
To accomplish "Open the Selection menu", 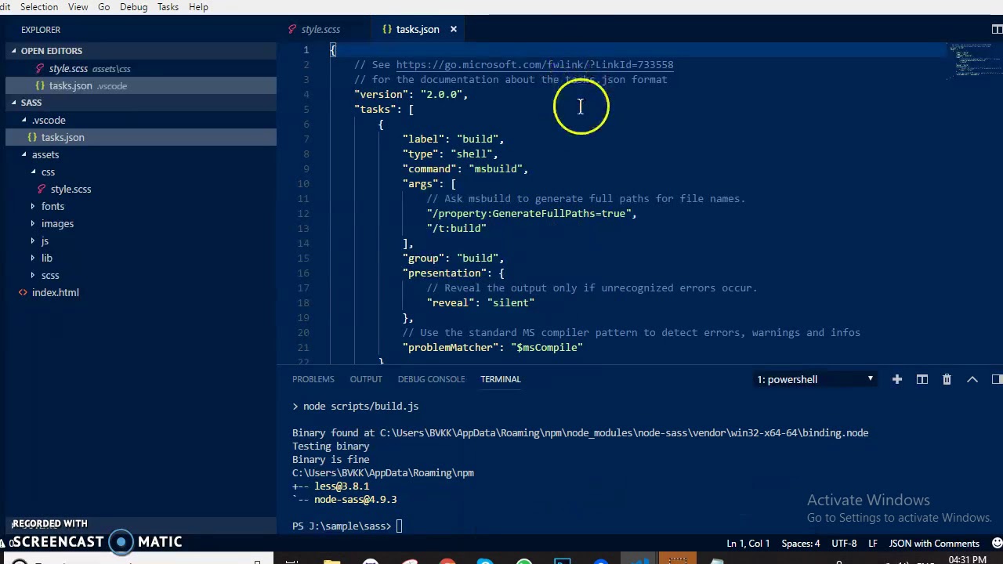I will [x=38, y=7].
